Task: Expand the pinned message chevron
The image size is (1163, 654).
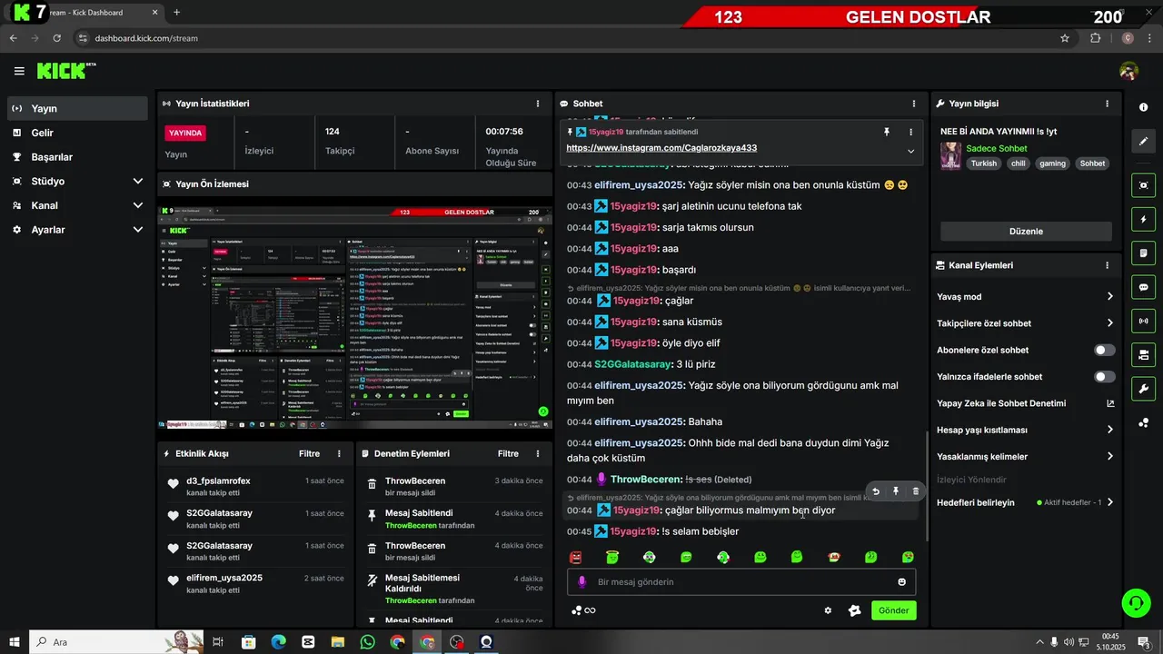Action: click(910, 152)
